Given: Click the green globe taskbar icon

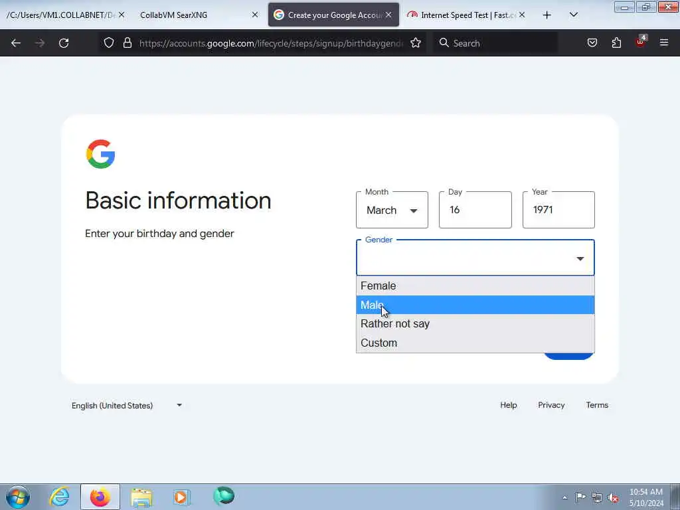Looking at the screenshot, I should [224, 496].
